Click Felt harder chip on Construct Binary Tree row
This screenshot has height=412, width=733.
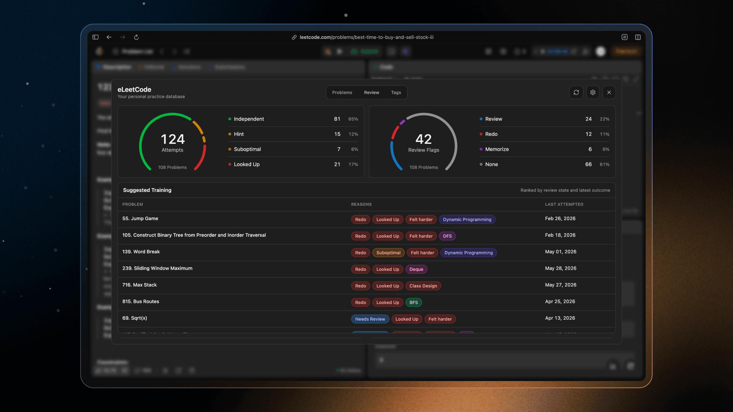421,236
